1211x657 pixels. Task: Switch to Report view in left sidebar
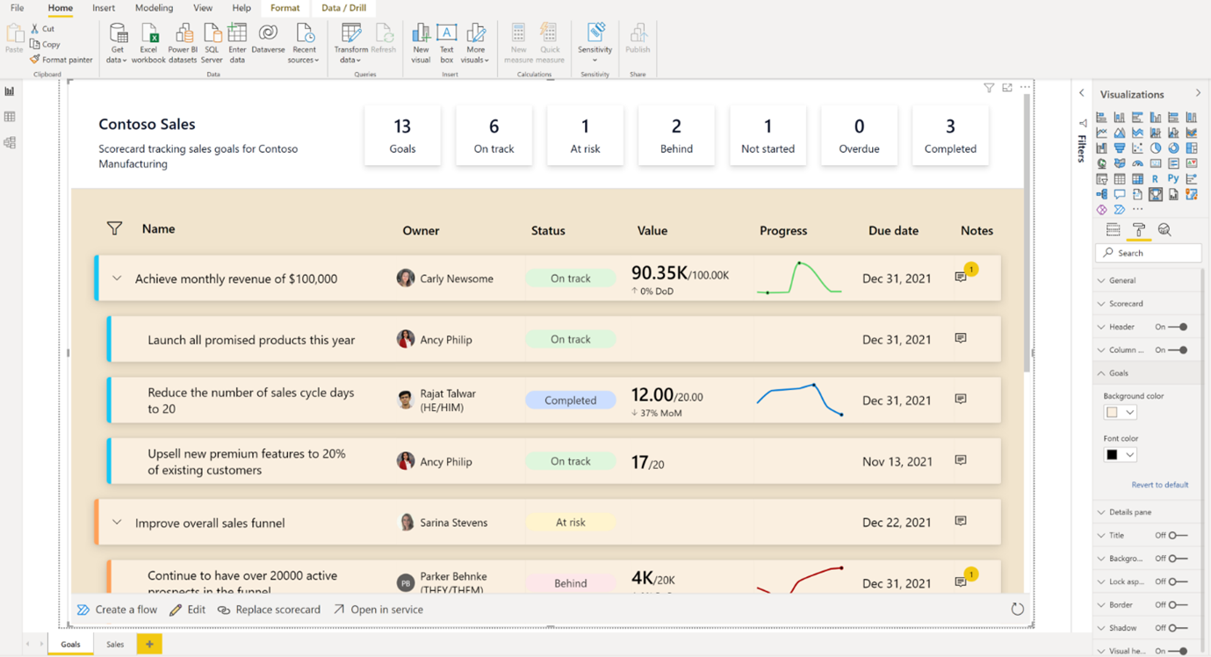[x=10, y=91]
